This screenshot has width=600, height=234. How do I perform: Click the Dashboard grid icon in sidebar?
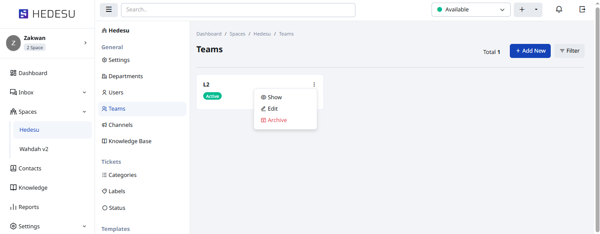pyautogui.click(x=13, y=73)
